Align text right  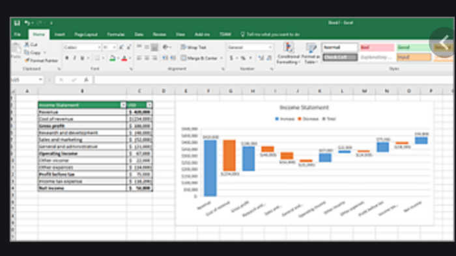tap(154, 58)
